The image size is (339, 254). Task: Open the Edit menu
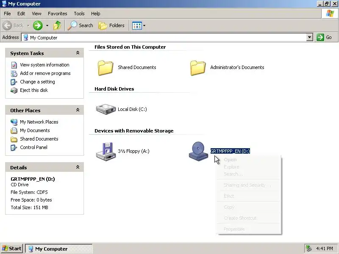[x=21, y=14]
